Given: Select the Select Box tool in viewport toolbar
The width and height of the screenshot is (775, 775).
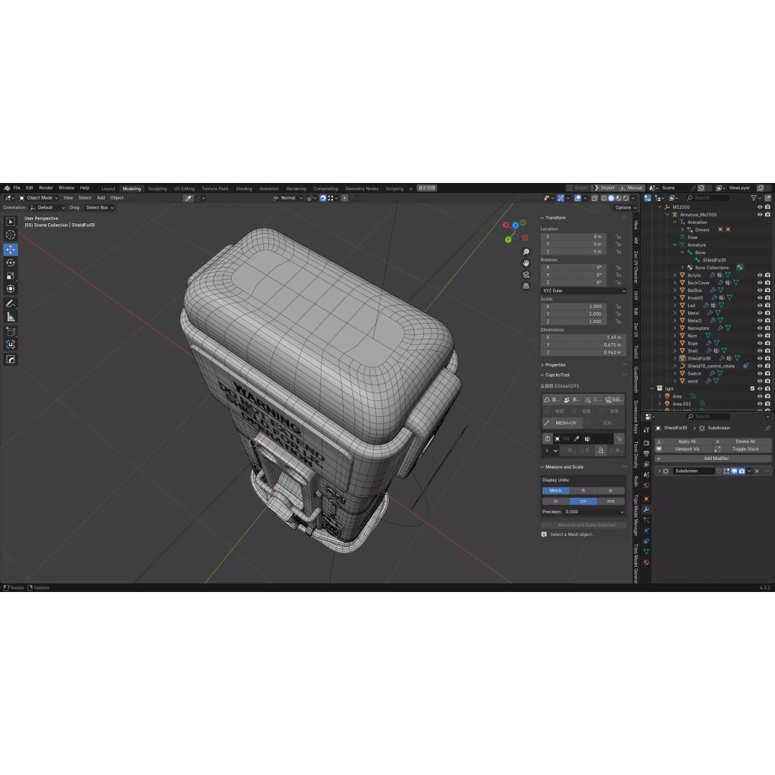Looking at the screenshot, I should click(x=10, y=222).
